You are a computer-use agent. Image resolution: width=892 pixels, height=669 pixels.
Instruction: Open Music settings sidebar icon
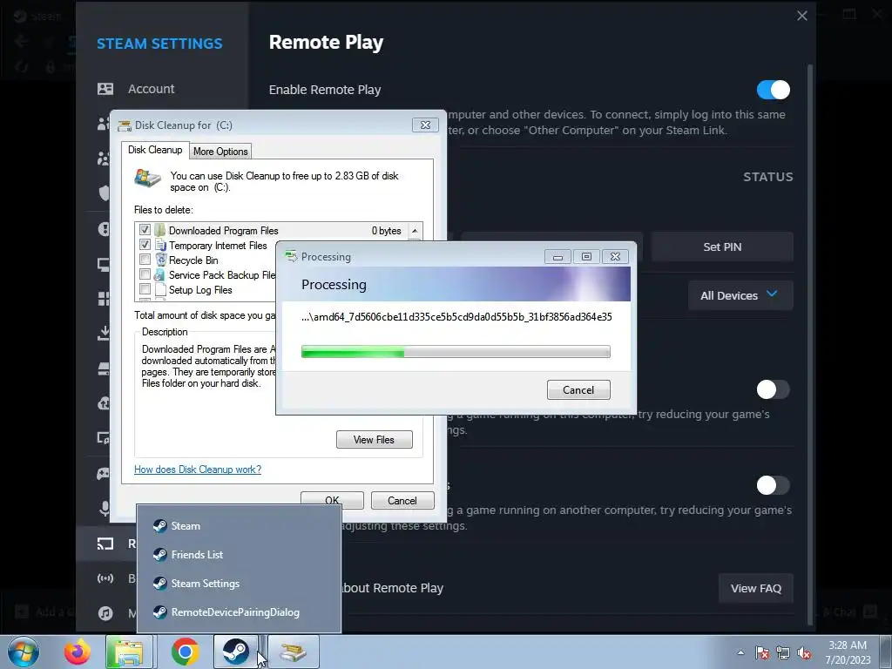pos(105,613)
